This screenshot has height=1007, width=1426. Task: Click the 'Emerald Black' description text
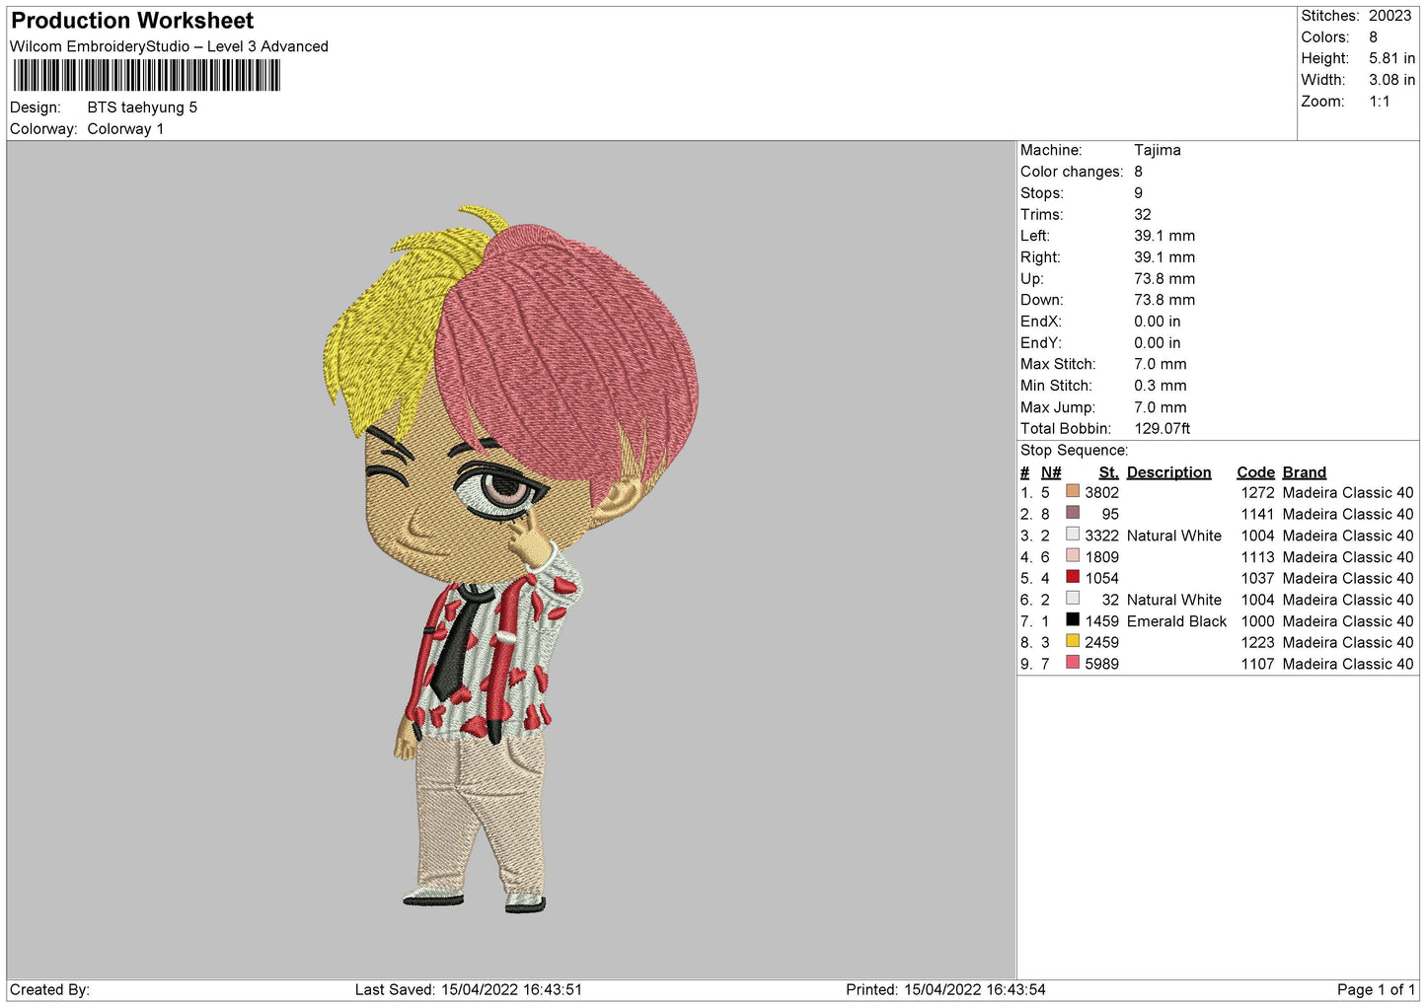point(1176,621)
